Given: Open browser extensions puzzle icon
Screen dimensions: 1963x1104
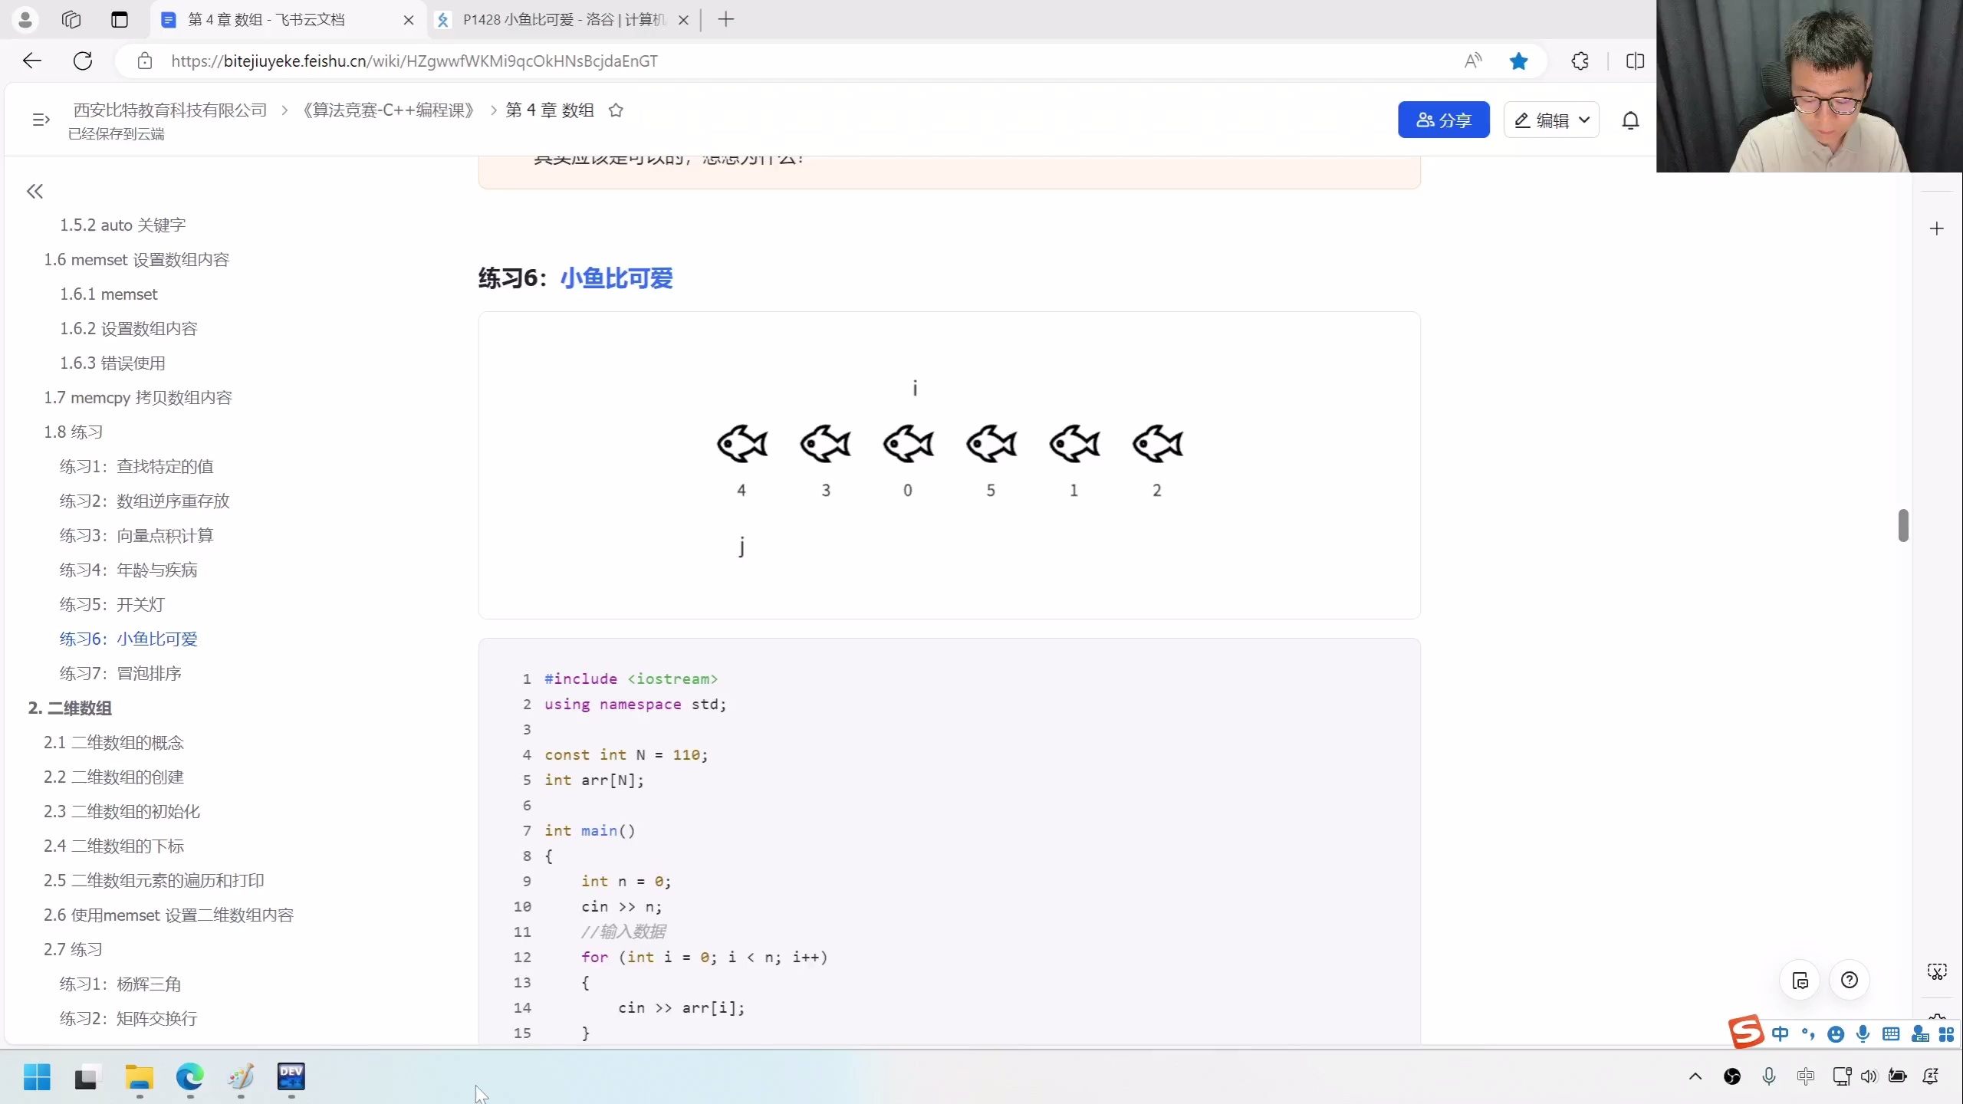Looking at the screenshot, I should [x=1580, y=61].
